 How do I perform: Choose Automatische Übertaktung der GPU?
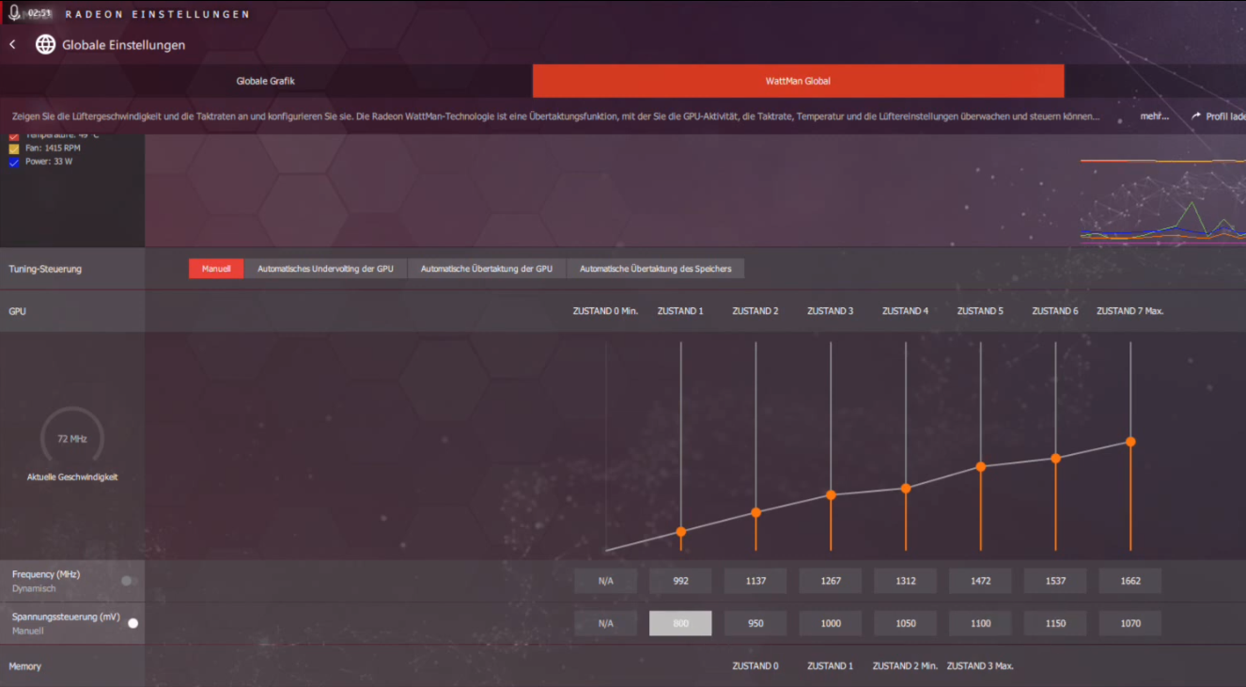pyautogui.click(x=487, y=269)
